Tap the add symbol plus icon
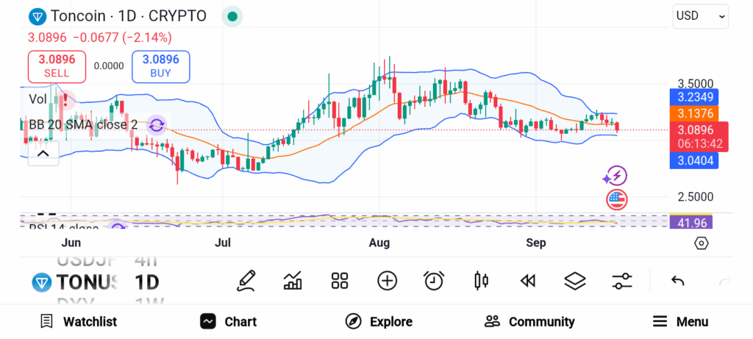Image resolution: width=753 pixels, height=339 pixels. pyautogui.click(x=387, y=280)
